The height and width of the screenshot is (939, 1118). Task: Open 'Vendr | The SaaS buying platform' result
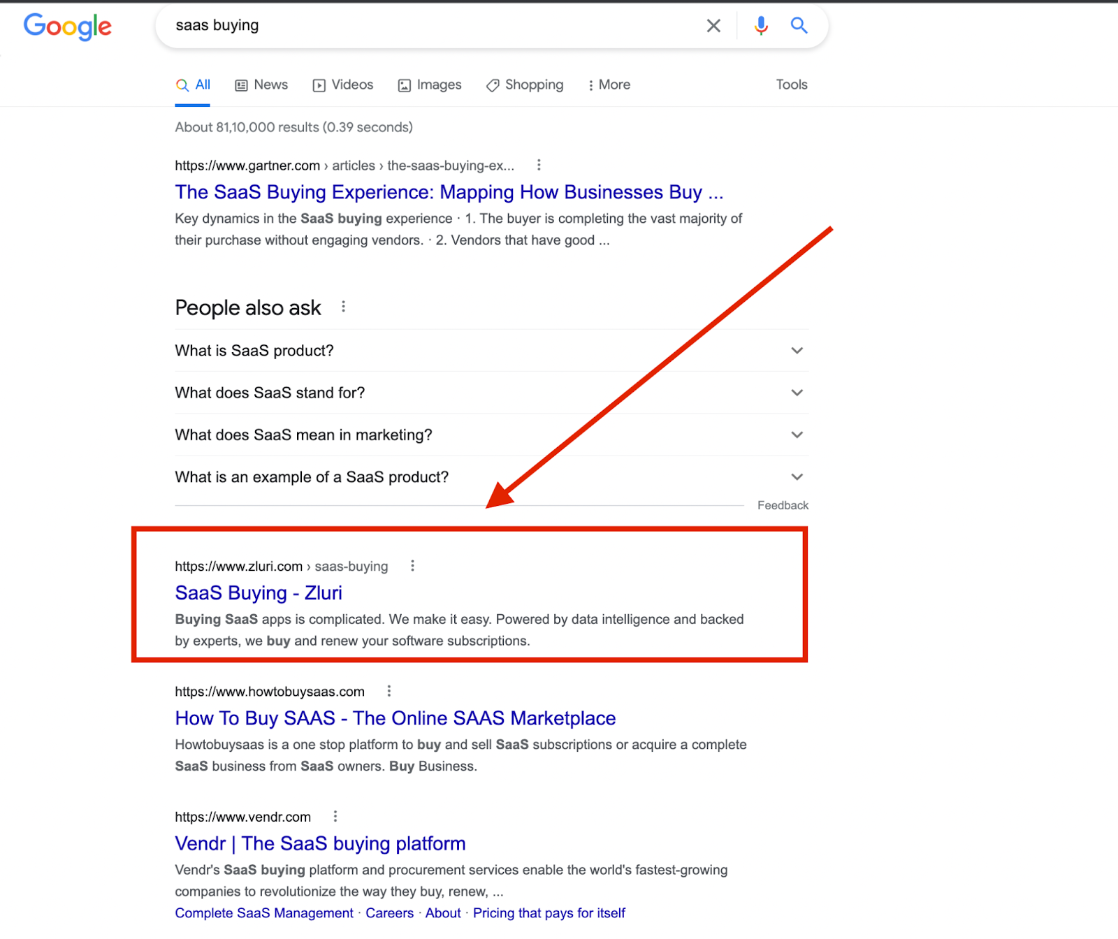tap(320, 843)
